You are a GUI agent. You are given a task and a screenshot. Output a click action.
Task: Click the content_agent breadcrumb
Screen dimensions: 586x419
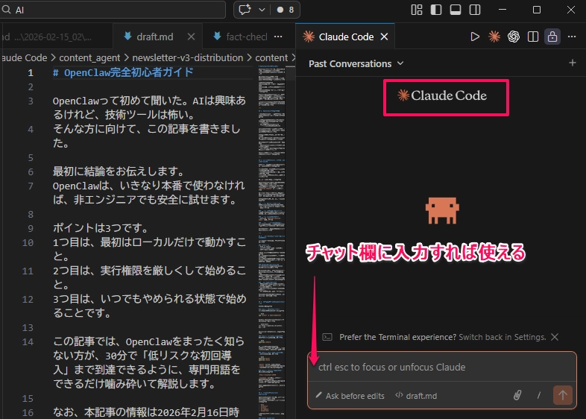[x=89, y=58]
